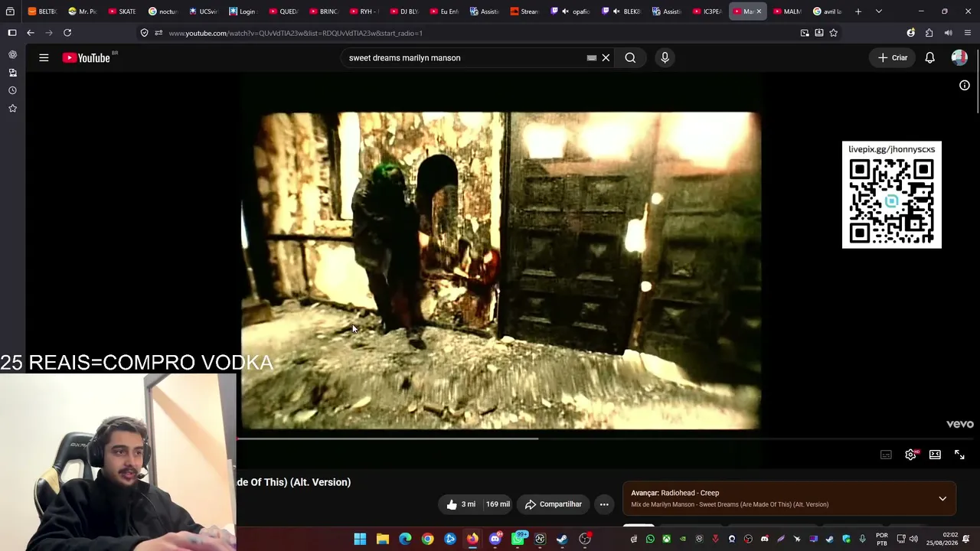Close the active Marilyn Manson tab
The image size is (980, 551).
tap(759, 11)
